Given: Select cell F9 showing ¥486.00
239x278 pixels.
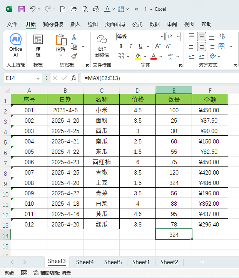Looking at the screenshot, I should click(x=210, y=183).
